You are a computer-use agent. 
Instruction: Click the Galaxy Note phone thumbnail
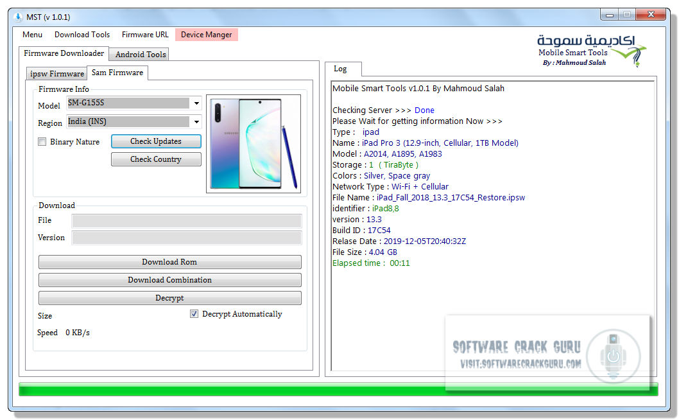(254, 143)
